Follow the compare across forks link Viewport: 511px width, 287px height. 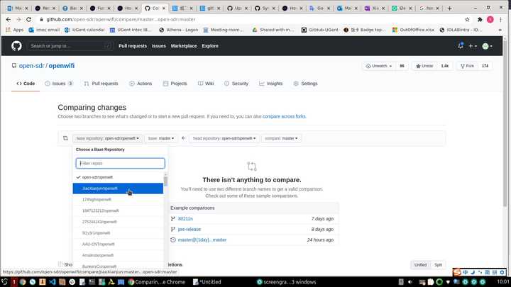pyautogui.click(x=284, y=116)
